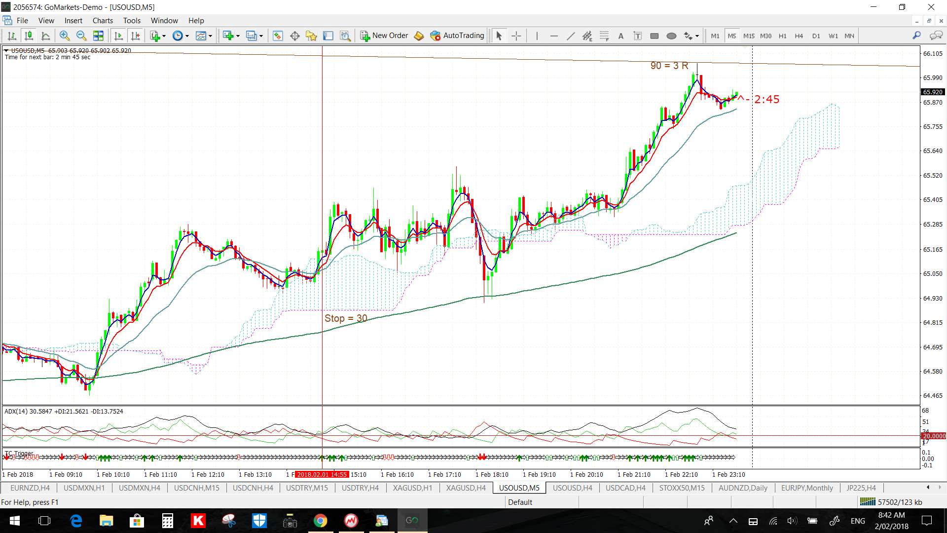Select the crosshair tool
947x533 pixels.
click(x=516, y=36)
